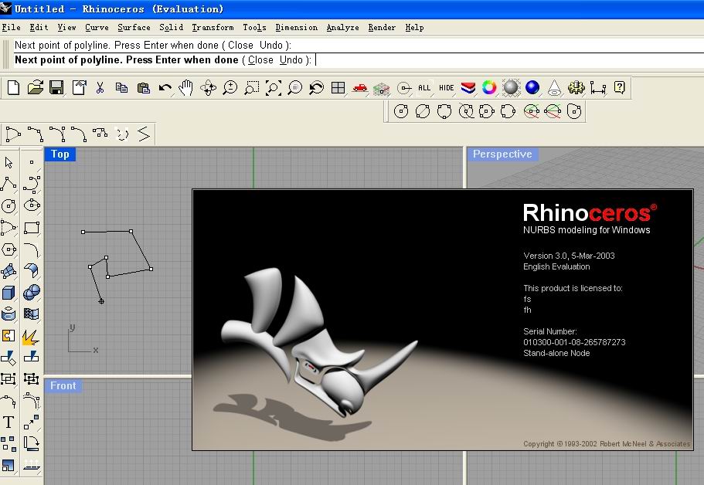This screenshot has height=485, width=704.
Task: Select the circle by diameter tool
Action: [423, 111]
